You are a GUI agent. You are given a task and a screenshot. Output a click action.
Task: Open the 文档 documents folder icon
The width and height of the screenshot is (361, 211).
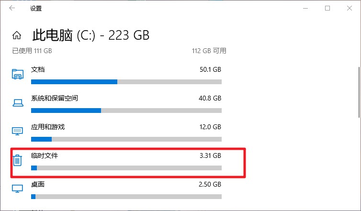(x=18, y=74)
